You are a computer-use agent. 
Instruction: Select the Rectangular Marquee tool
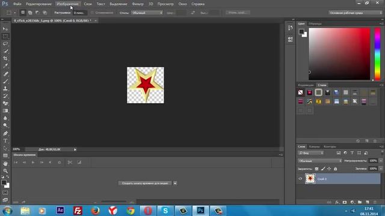coord(5,36)
